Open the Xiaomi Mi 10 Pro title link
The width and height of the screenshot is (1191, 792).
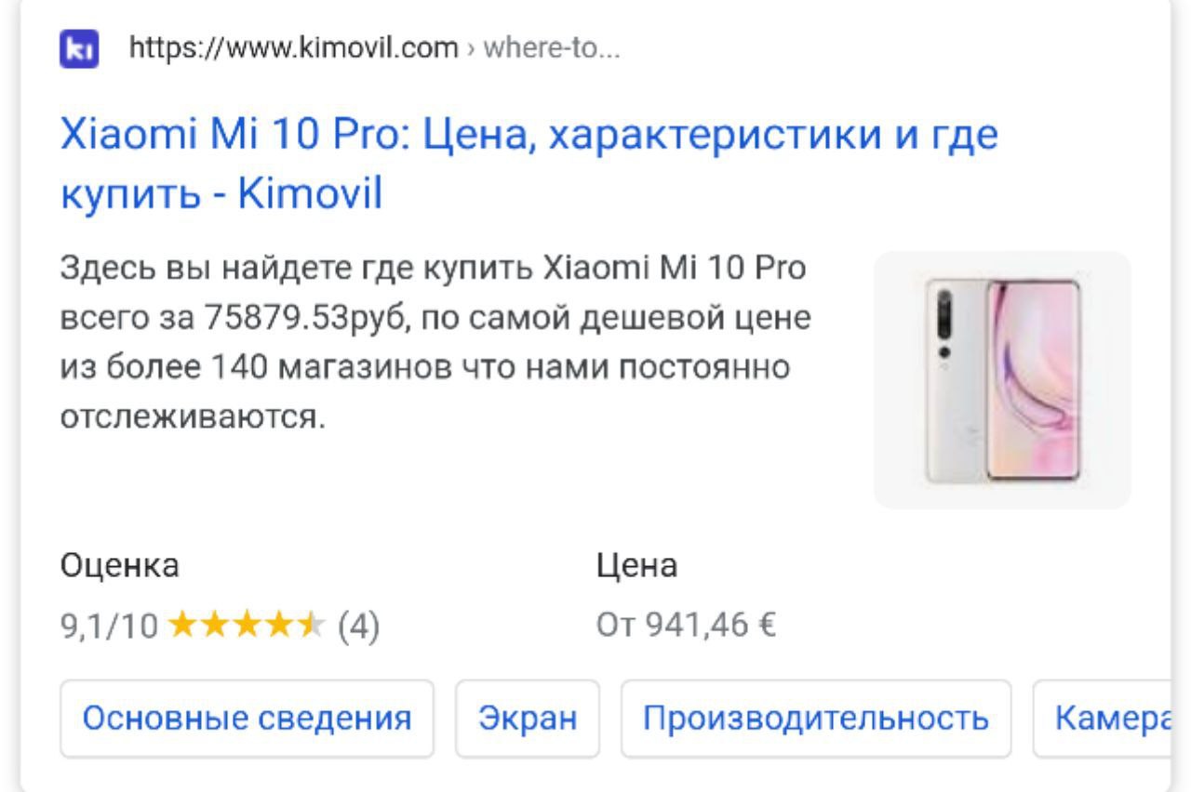[529, 165]
